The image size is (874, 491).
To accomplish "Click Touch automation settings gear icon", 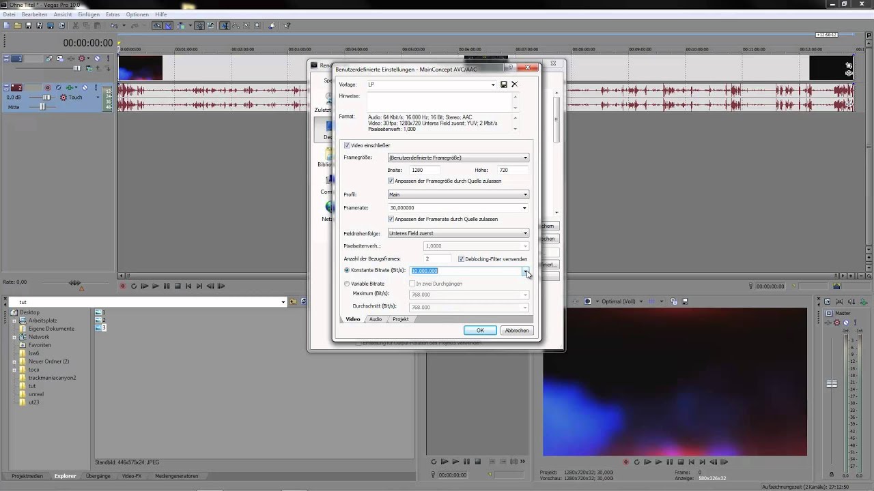I will pos(64,98).
